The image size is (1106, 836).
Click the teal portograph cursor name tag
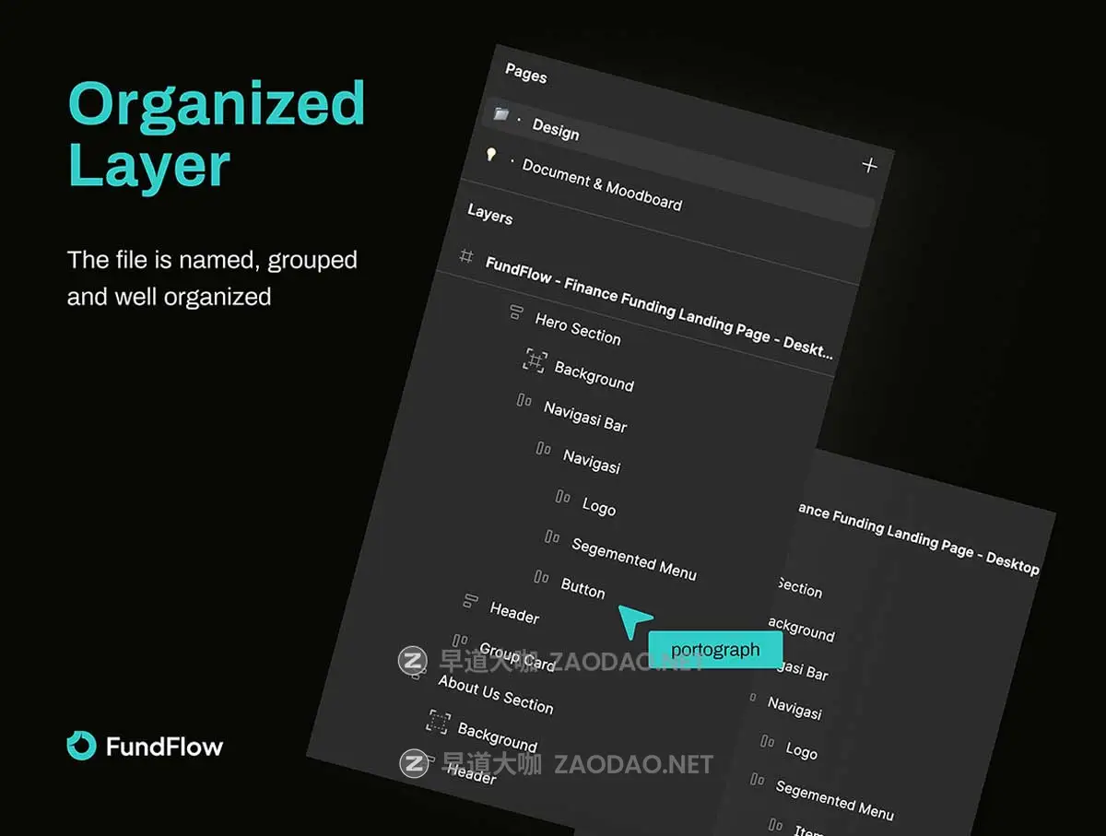716,649
